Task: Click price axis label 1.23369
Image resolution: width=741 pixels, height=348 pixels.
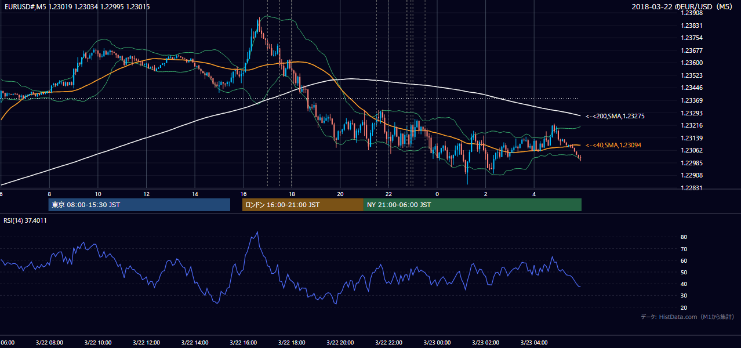Action: tap(691, 100)
